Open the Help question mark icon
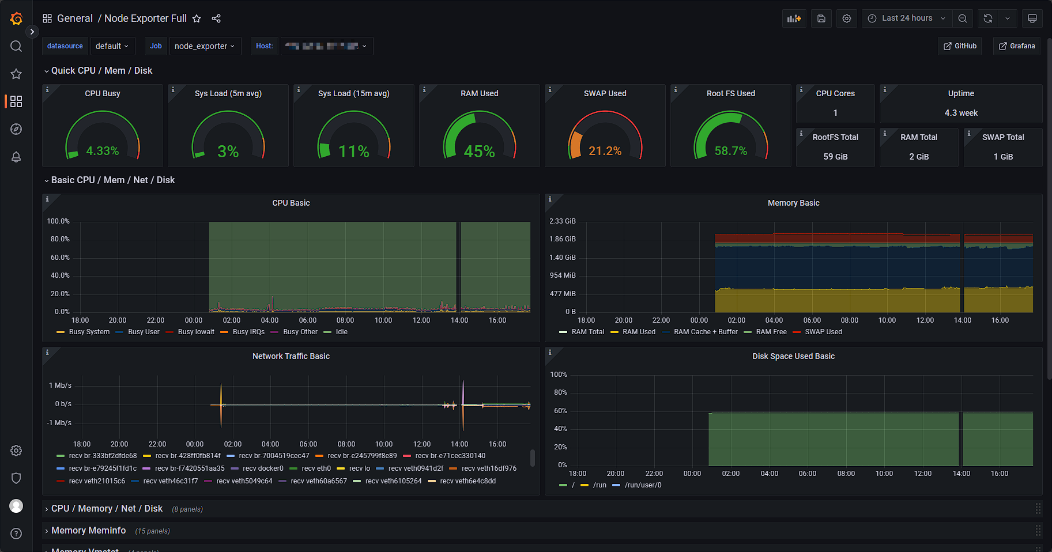Viewport: 1052px width, 552px height. pos(16,534)
